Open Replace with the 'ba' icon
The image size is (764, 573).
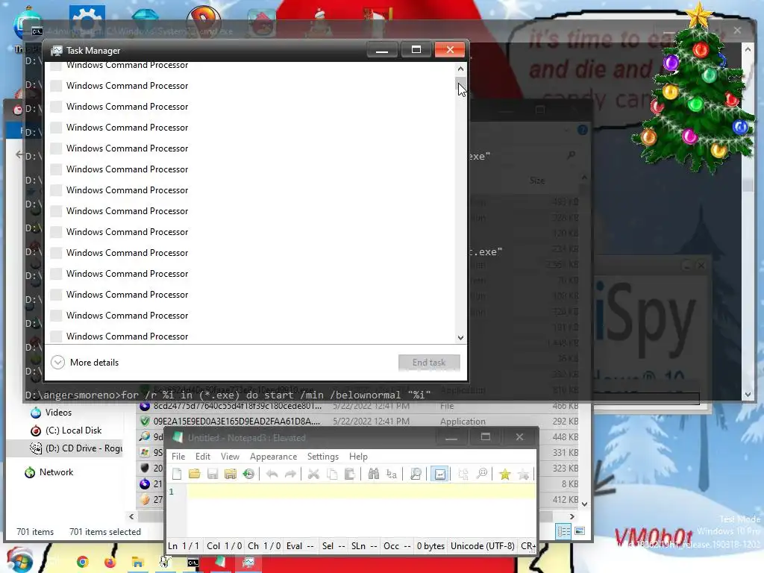tap(391, 474)
